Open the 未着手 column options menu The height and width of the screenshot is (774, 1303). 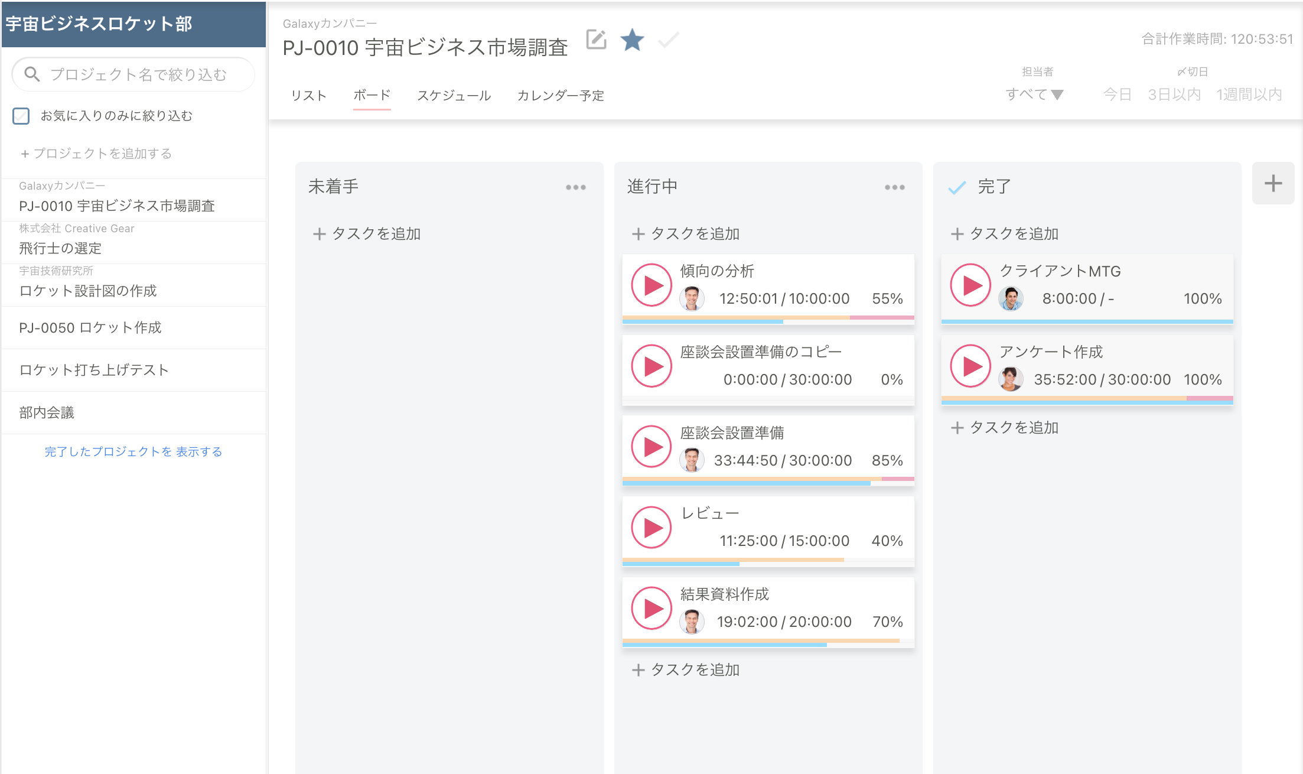pyautogui.click(x=575, y=187)
